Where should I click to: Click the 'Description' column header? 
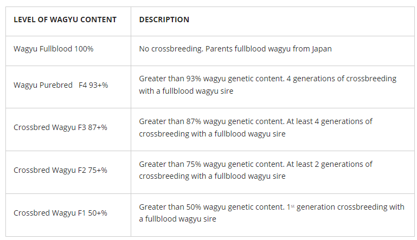coord(164,20)
